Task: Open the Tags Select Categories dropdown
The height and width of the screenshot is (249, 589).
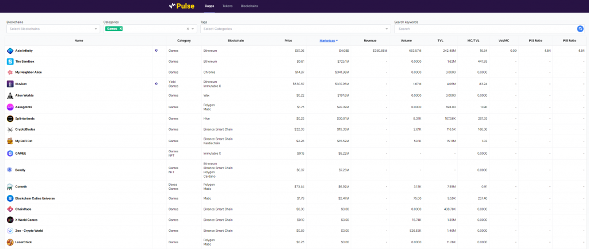Action: tap(295, 29)
